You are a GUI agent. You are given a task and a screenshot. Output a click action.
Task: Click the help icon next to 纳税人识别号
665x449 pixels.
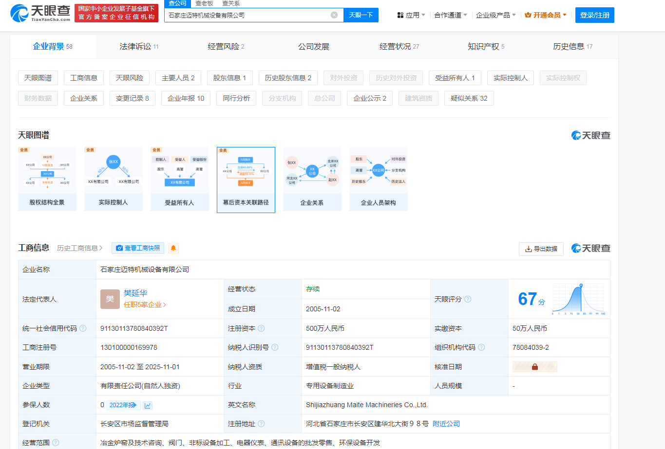(x=275, y=347)
